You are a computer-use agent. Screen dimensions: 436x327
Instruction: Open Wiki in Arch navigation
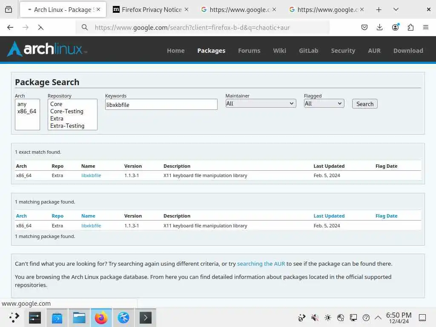point(279,51)
